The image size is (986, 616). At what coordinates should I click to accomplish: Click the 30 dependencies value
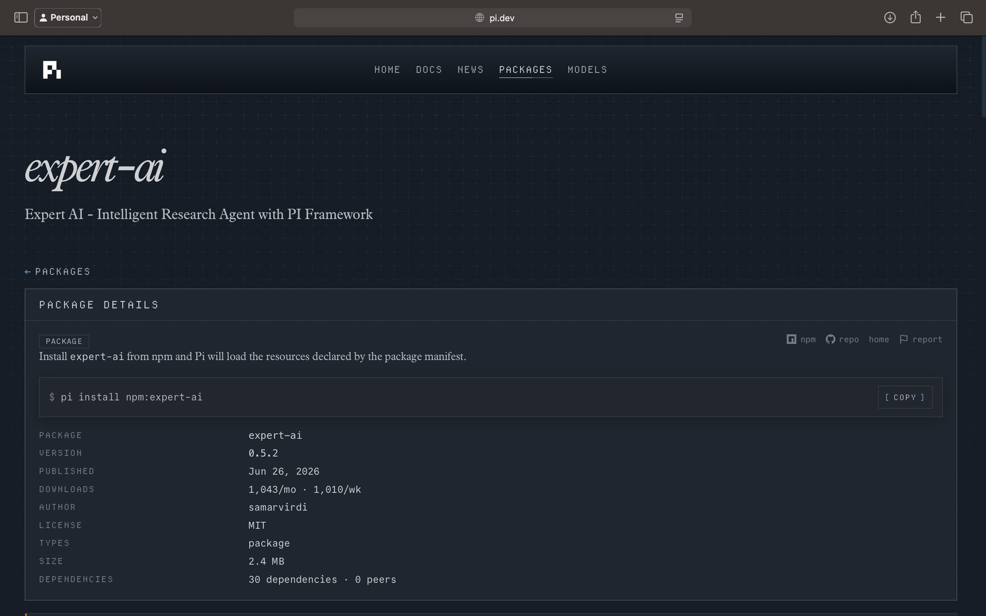pos(293,580)
